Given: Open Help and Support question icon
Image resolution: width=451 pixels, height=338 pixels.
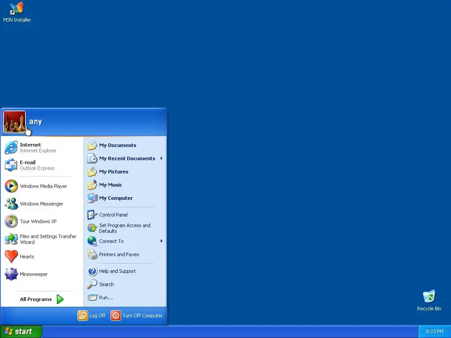Looking at the screenshot, I should (92, 271).
